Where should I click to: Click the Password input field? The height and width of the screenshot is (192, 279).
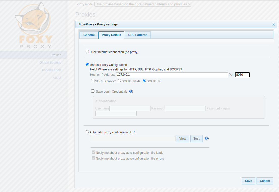coord(185,108)
